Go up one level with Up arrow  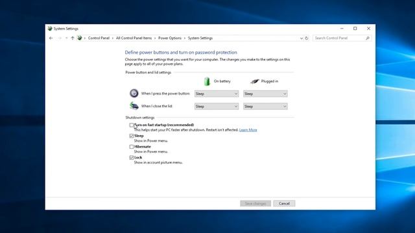[x=73, y=38]
